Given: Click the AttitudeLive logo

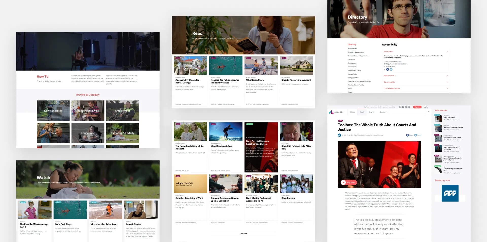Looking at the screenshot, I should pos(336,112).
